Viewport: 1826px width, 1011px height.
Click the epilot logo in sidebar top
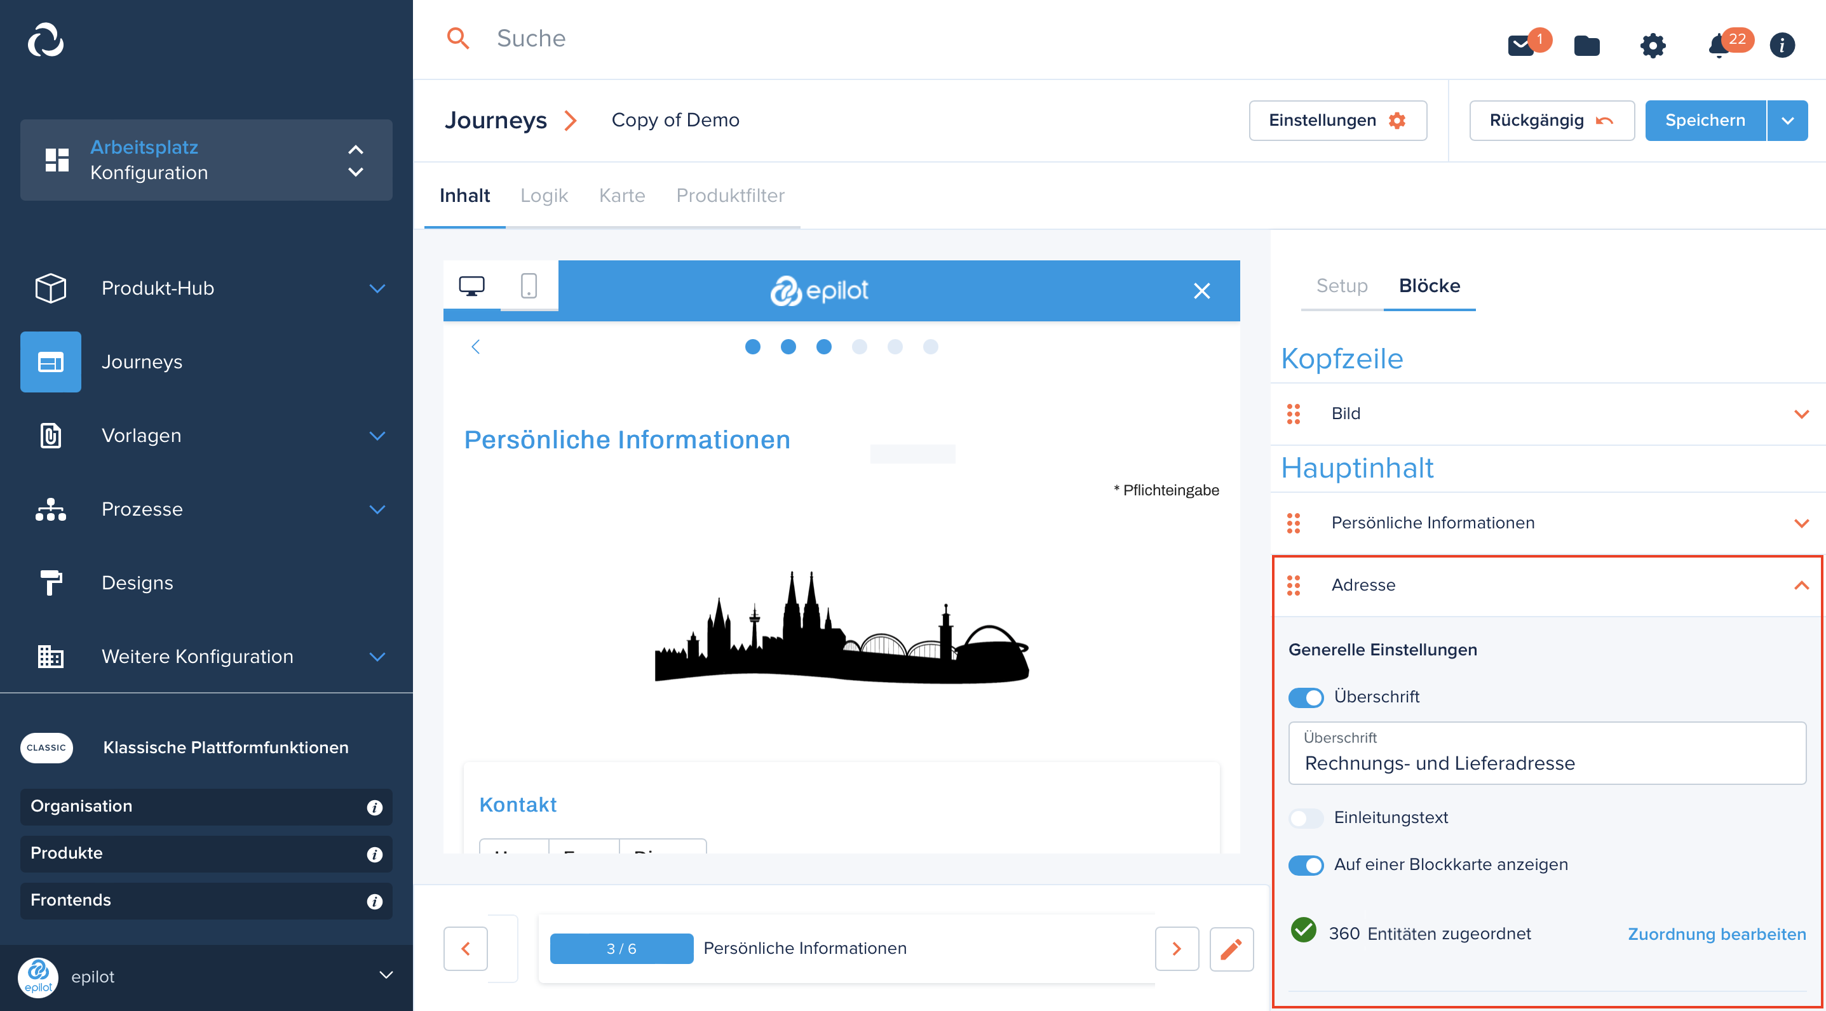[46, 39]
